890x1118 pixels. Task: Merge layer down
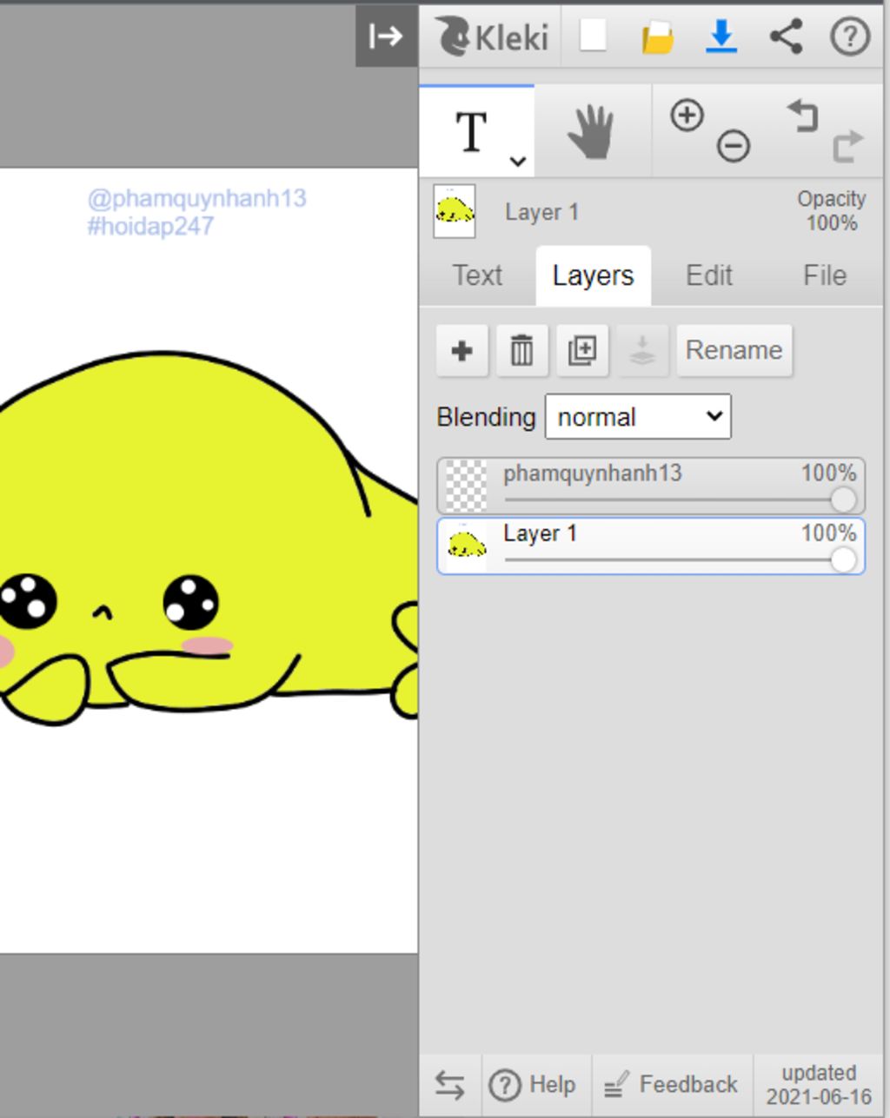click(641, 350)
